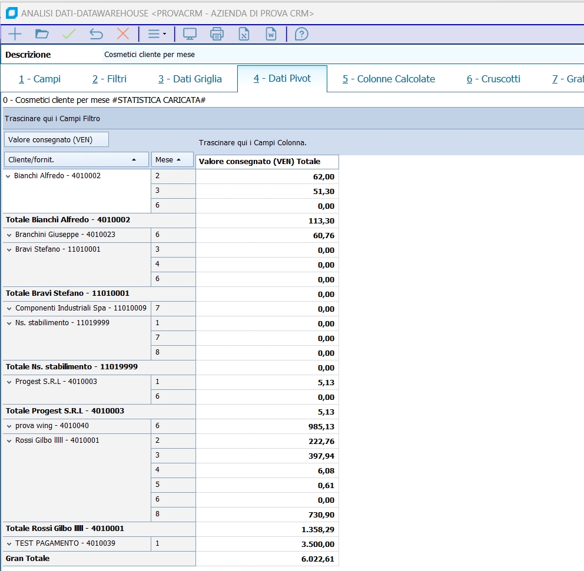Image resolution: width=584 pixels, height=571 pixels.
Task: Switch to the 1 - Campi tab
Action: coord(39,79)
